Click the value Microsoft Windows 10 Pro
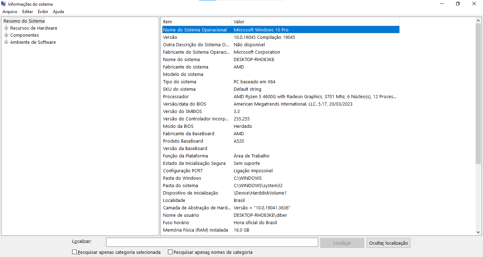483x257 pixels. click(x=261, y=30)
